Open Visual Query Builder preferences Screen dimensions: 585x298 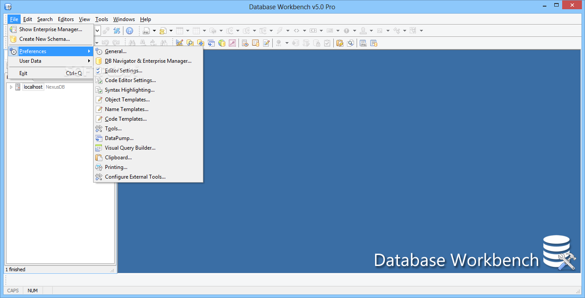click(x=148, y=148)
